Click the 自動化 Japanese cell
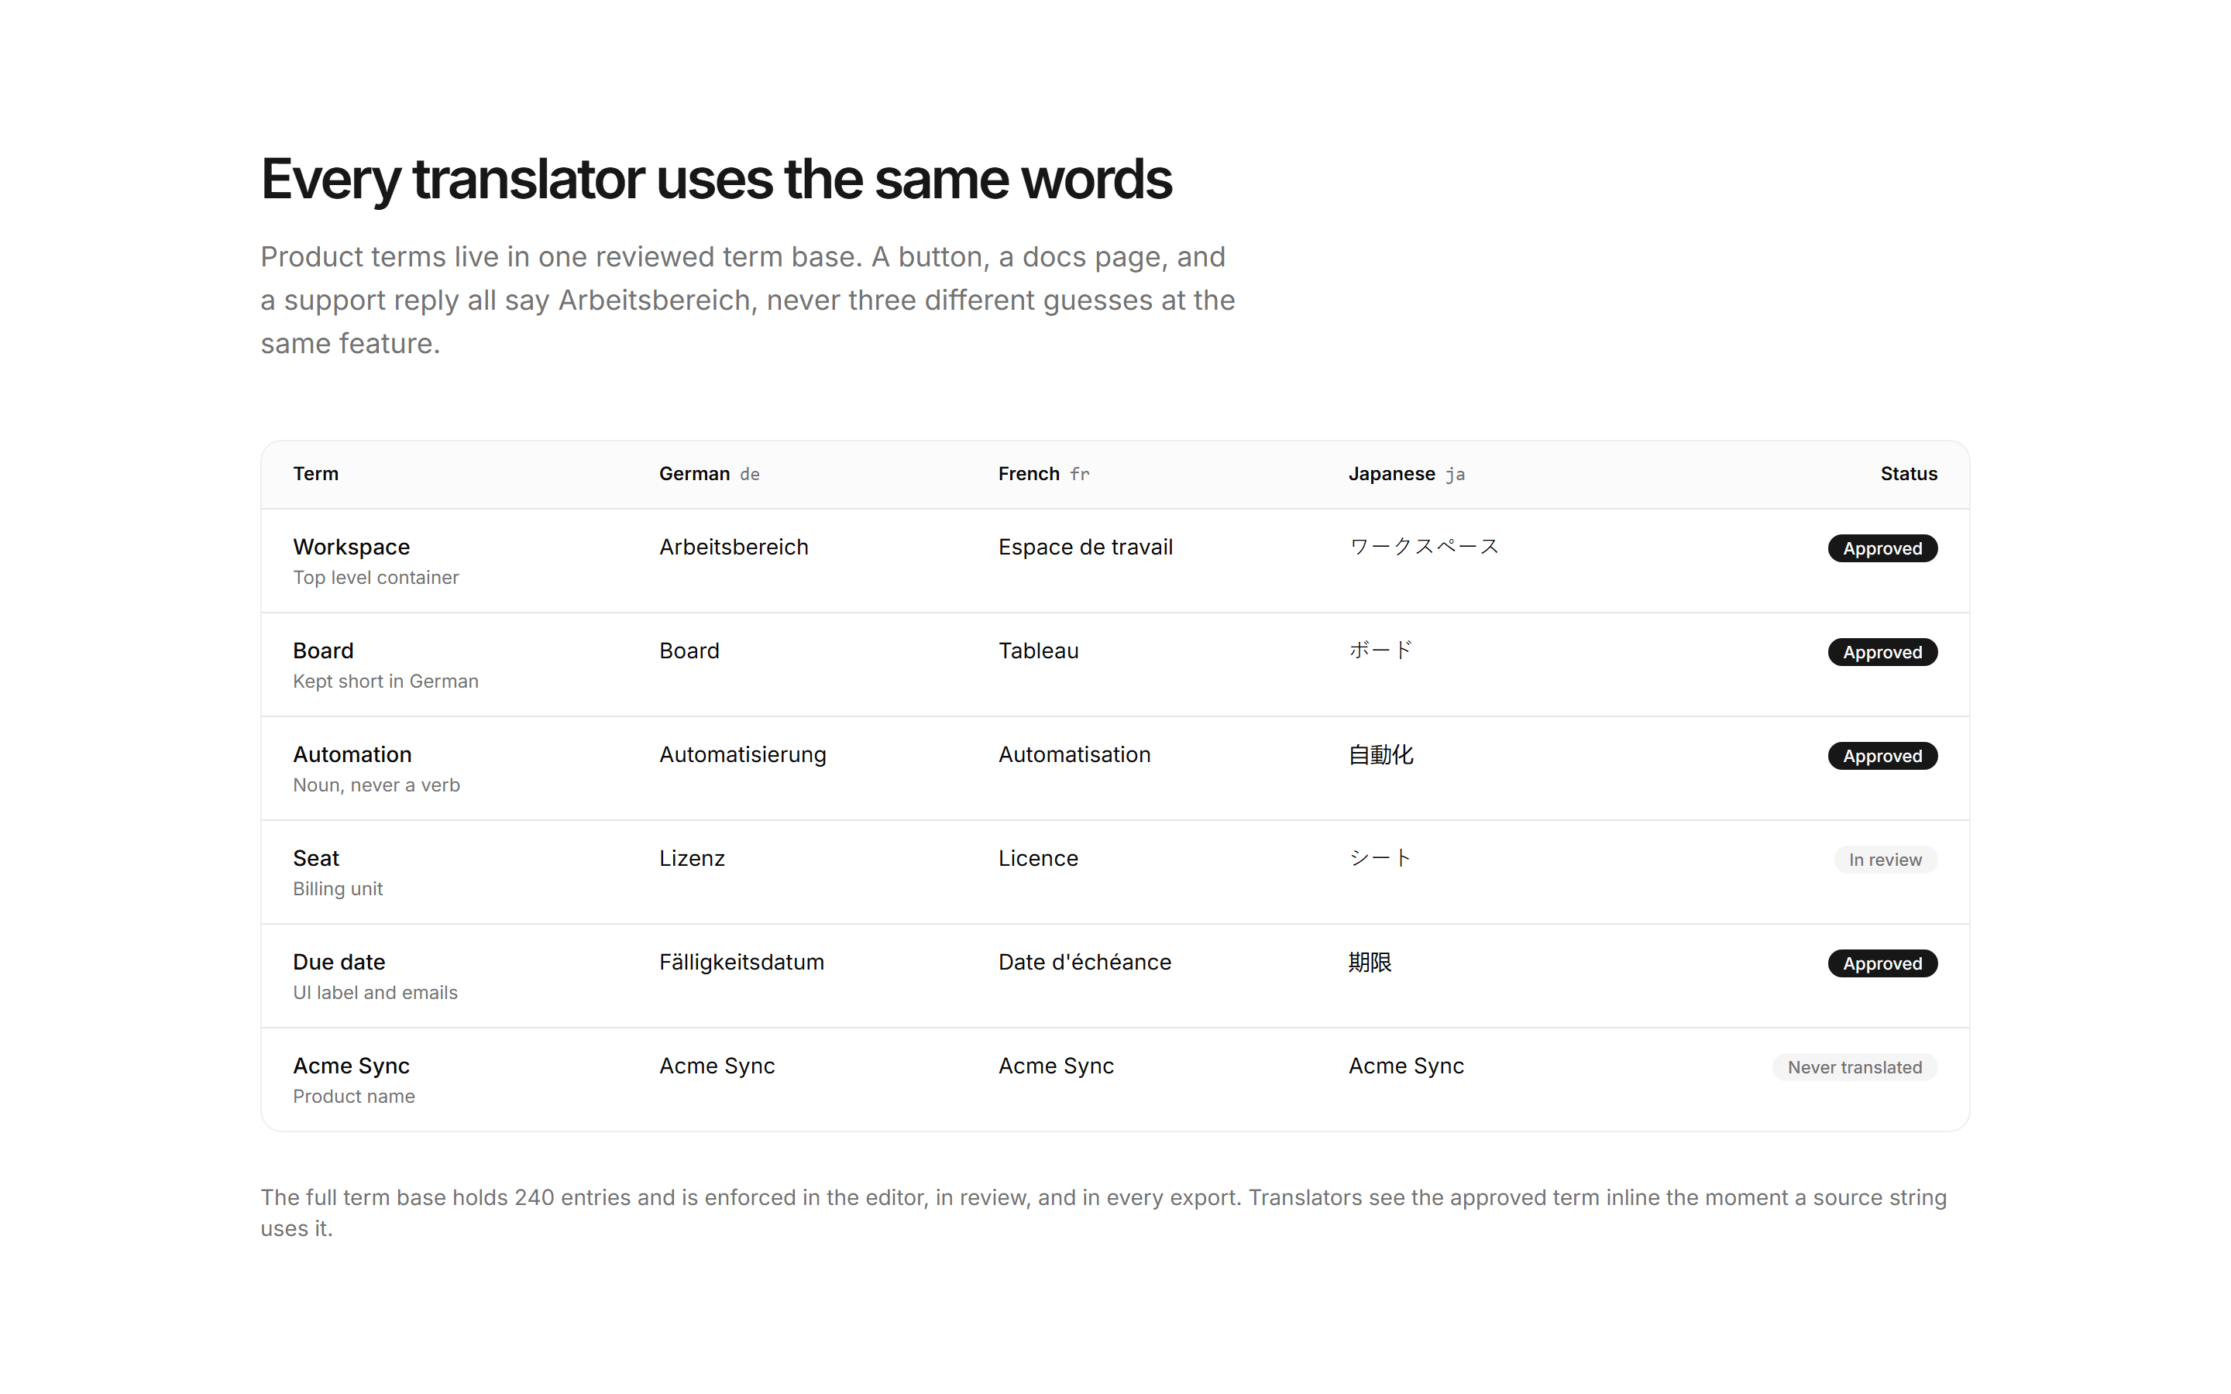The image size is (2231, 1394). coord(1380,754)
